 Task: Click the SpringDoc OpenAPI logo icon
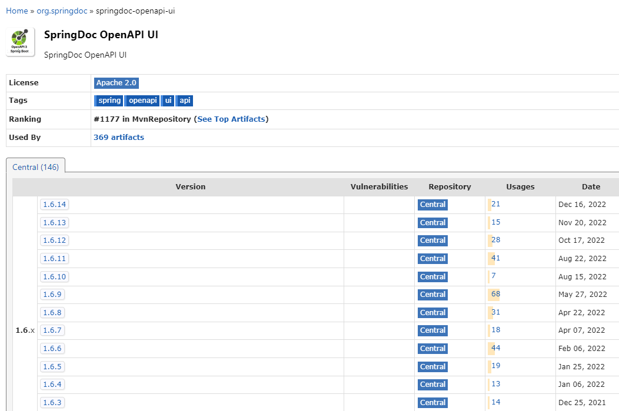(20, 42)
